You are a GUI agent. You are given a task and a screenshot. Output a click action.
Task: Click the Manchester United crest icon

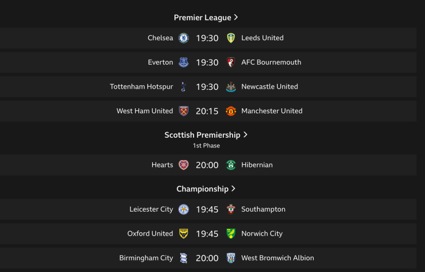231,111
